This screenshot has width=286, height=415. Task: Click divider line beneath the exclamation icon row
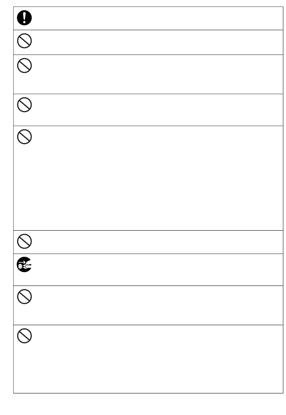[148, 30]
